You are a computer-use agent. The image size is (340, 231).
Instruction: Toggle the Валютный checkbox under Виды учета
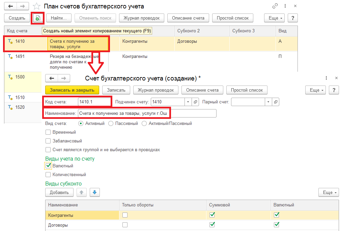(48, 166)
